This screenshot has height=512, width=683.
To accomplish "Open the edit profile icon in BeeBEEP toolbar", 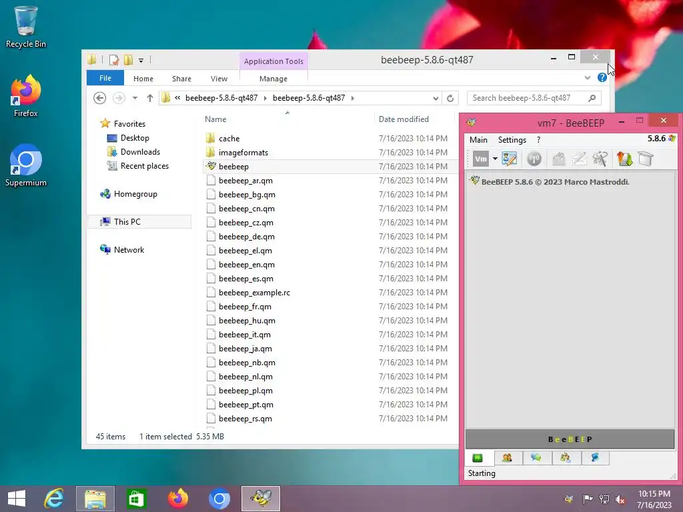I will 509,159.
